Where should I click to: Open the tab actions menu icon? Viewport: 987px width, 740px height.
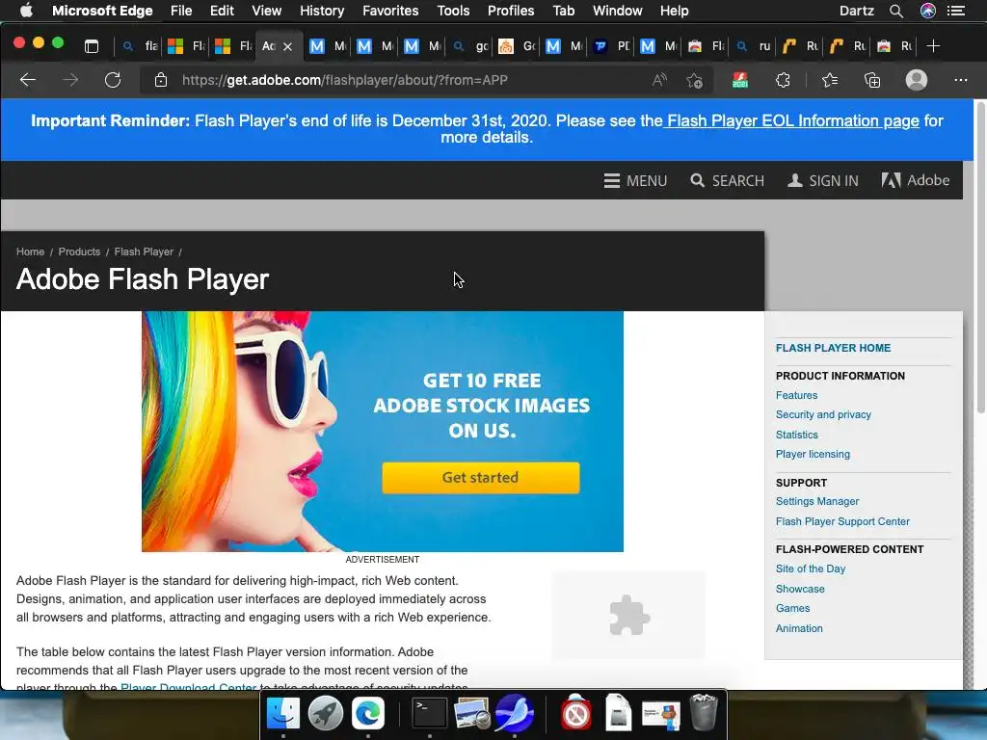92,46
